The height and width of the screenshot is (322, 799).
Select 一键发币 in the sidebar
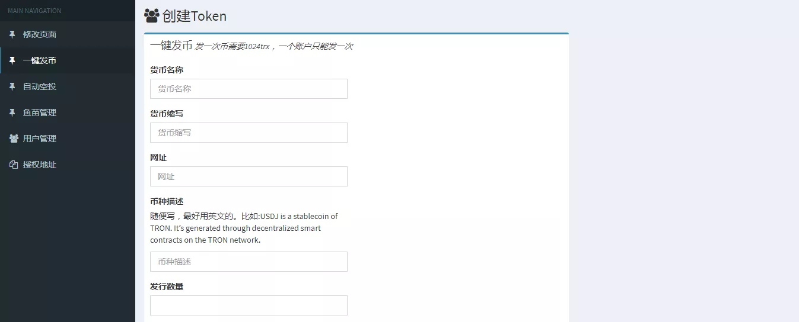pyautogui.click(x=40, y=60)
